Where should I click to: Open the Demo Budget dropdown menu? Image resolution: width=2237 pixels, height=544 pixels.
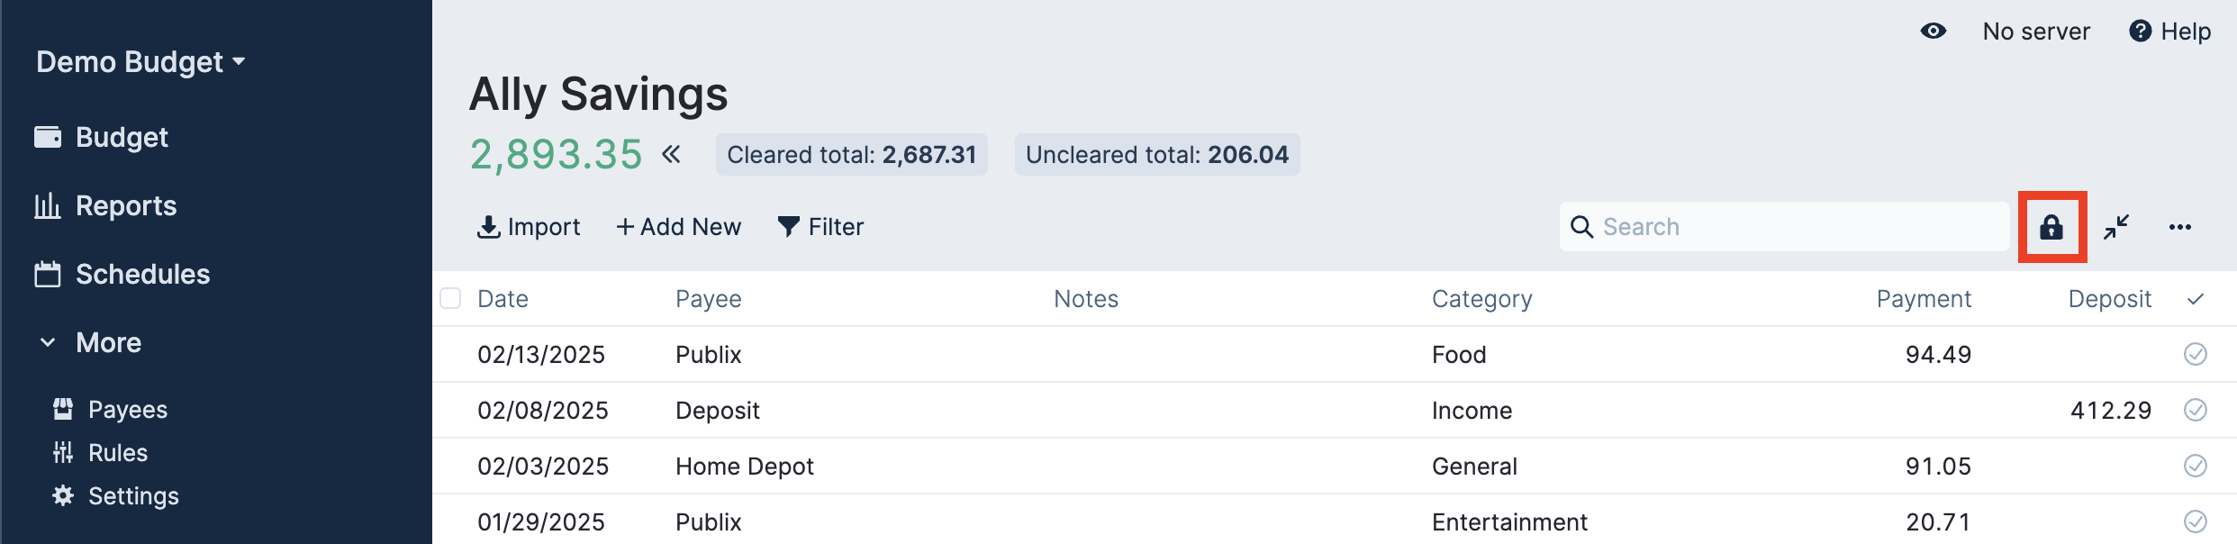coord(140,62)
